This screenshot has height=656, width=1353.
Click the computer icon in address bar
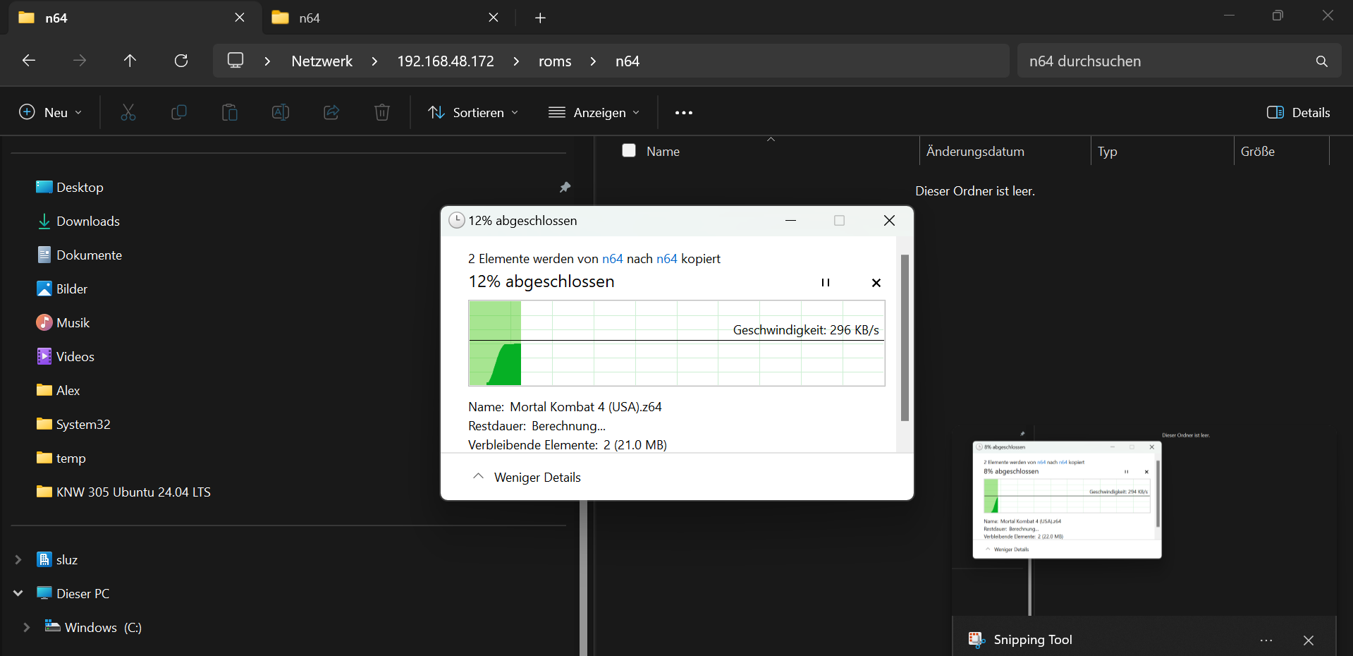(235, 61)
